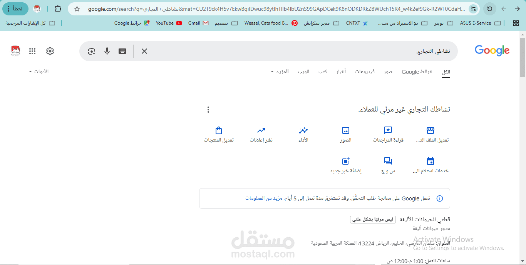Open the Google Maps bookmark
The height and width of the screenshot is (265, 526).
click(x=132, y=23)
